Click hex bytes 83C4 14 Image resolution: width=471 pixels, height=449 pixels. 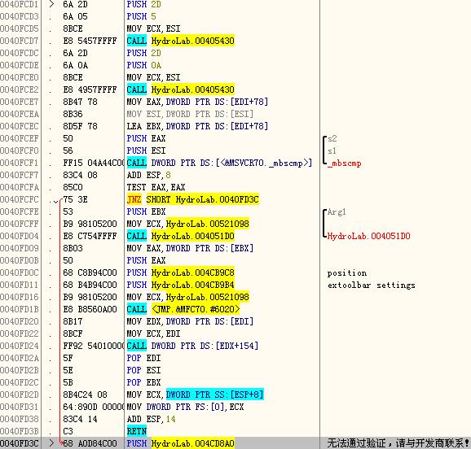pos(80,419)
